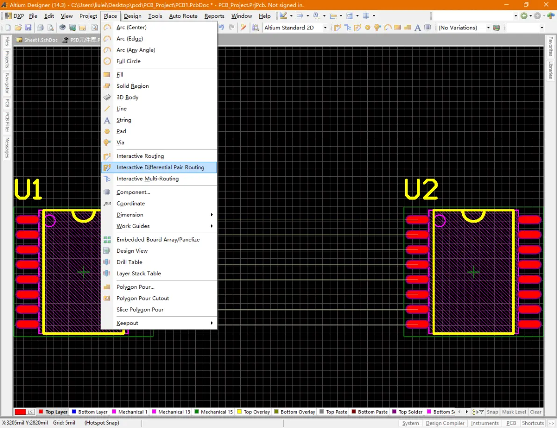This screenshot has height=428, width=557.
Task: Switch to the Sheet1.SchDoc document tab
Action: click(37, 40)
